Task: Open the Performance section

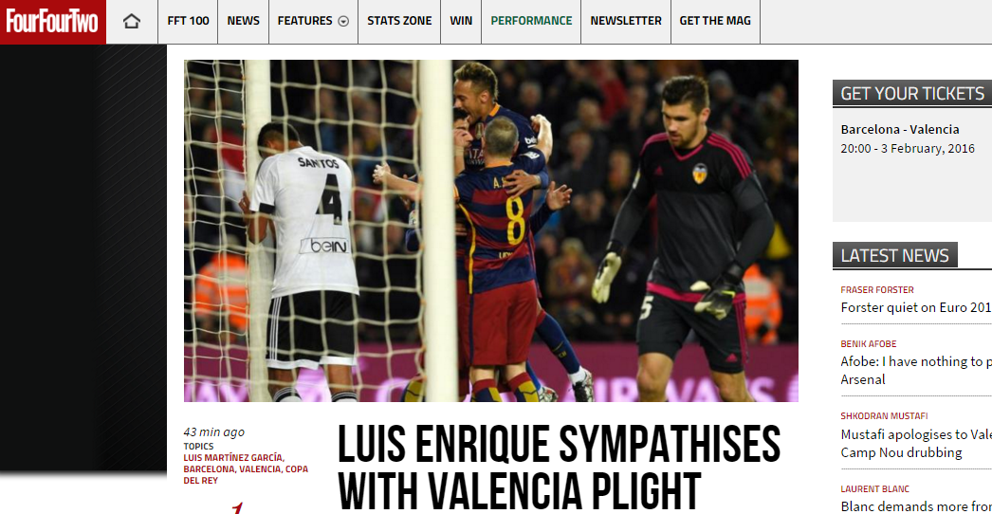Action: point(531,21)
